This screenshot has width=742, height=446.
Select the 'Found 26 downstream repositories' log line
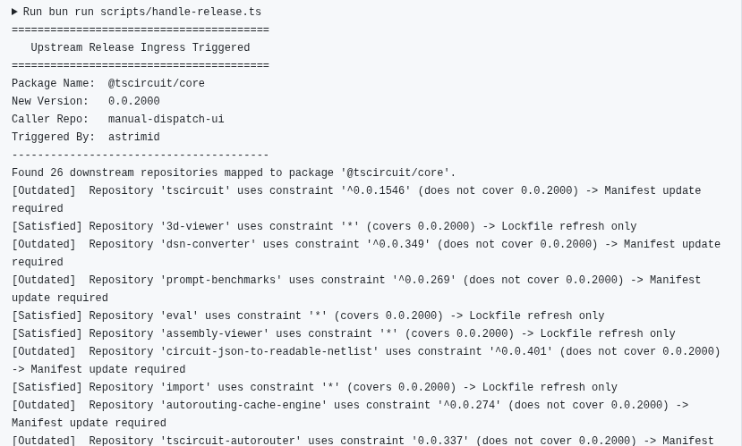pyautogui.click(x=234, y=173)
